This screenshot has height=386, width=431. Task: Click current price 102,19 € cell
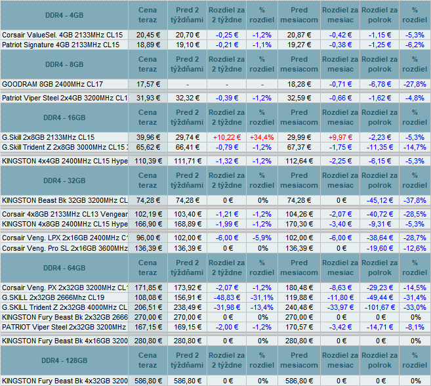coord(148,214)
